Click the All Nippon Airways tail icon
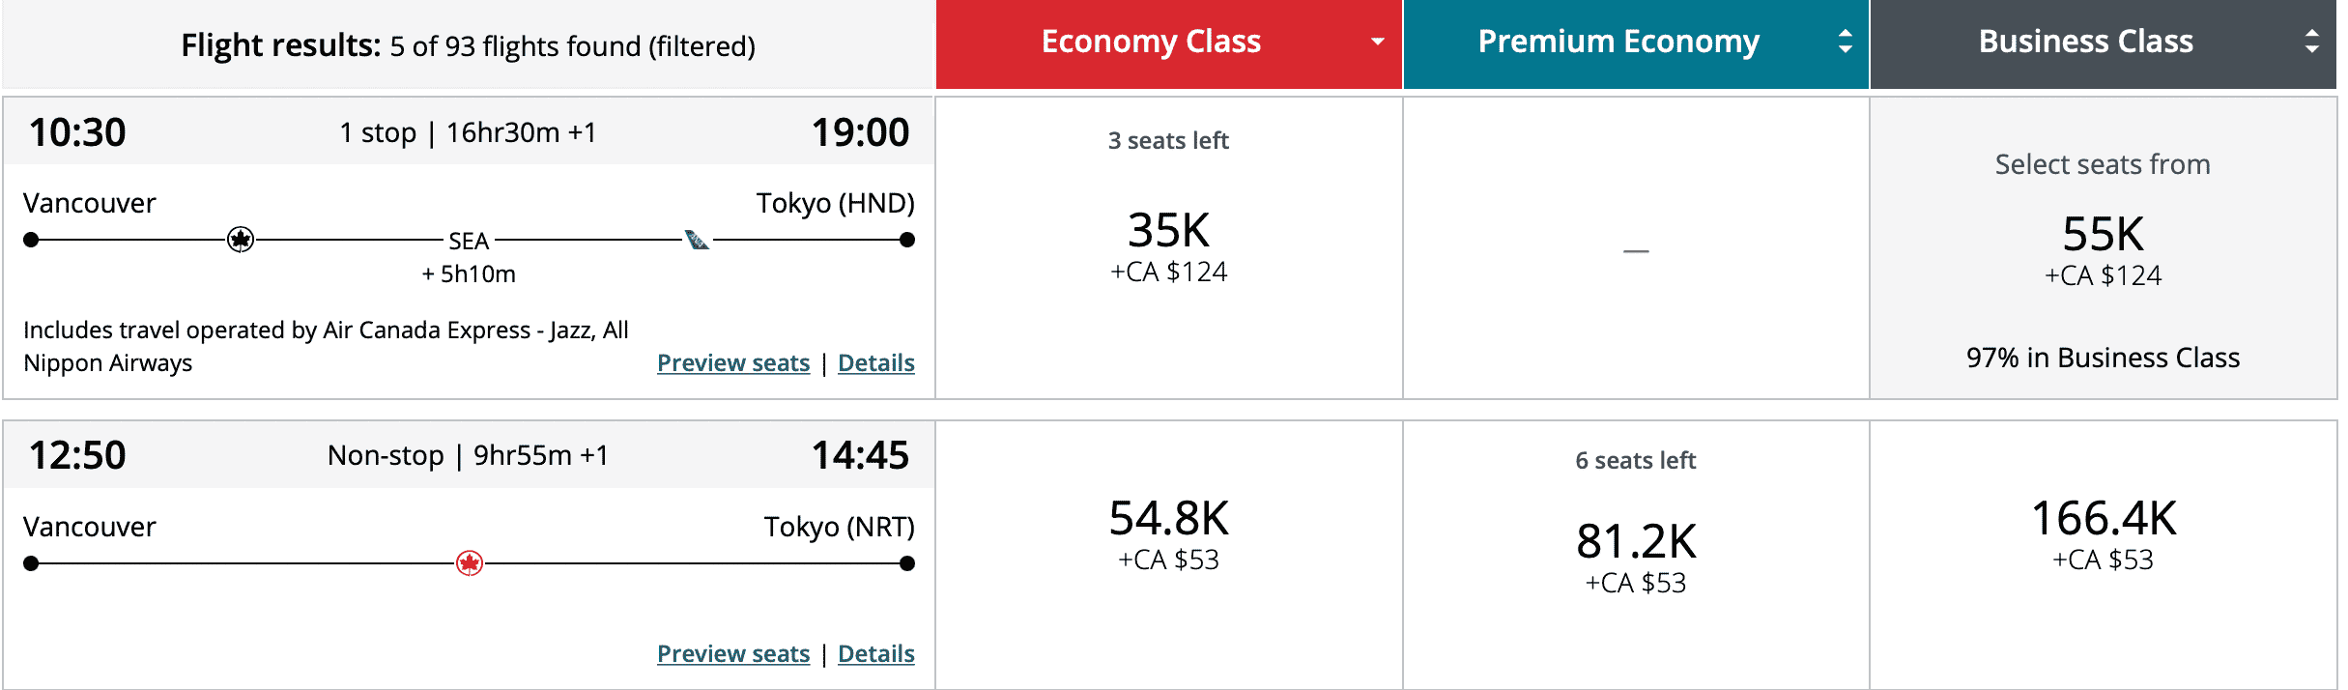The width and height of the screenshot is (2348, 690). coord(697,240)
